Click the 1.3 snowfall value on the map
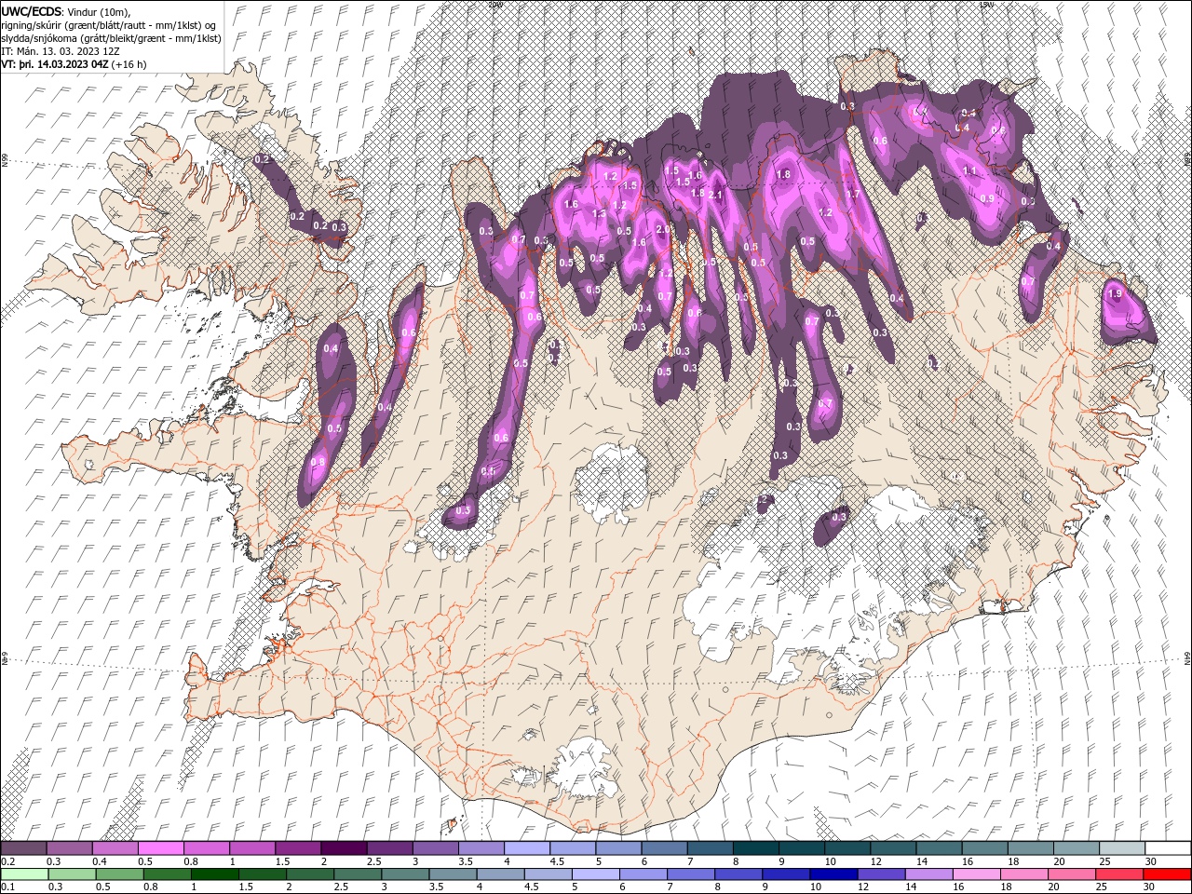The height and width of the screenshot is (894, 1192). [x=599, y=213]
